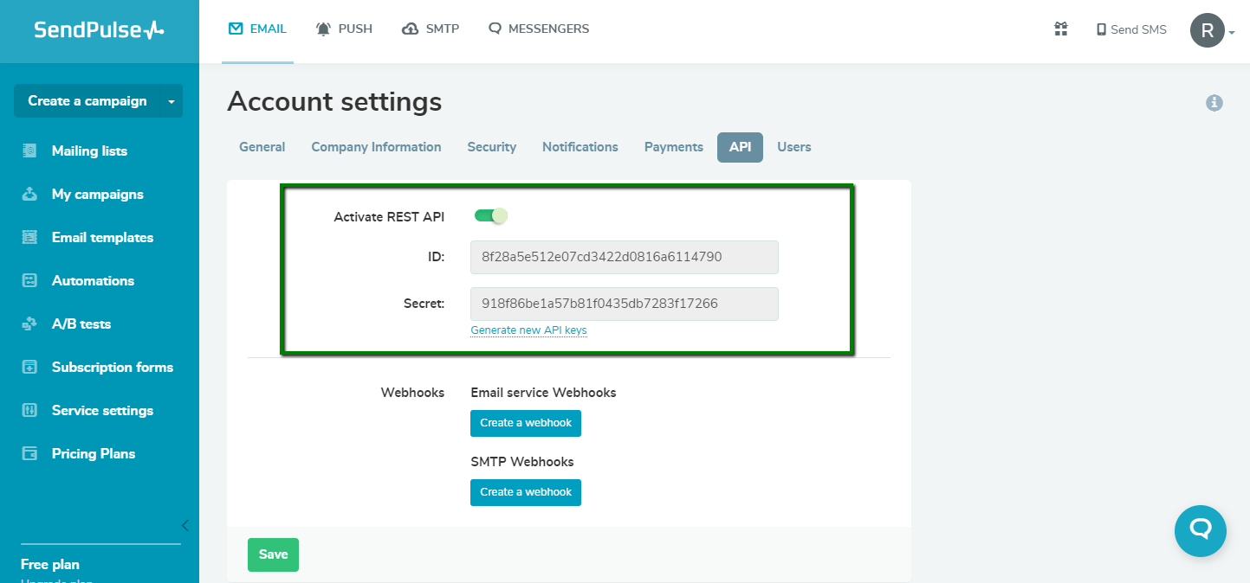Go to Automations via sidebar icon
The image size is (1250, 583).
click(x=93, y=280)
